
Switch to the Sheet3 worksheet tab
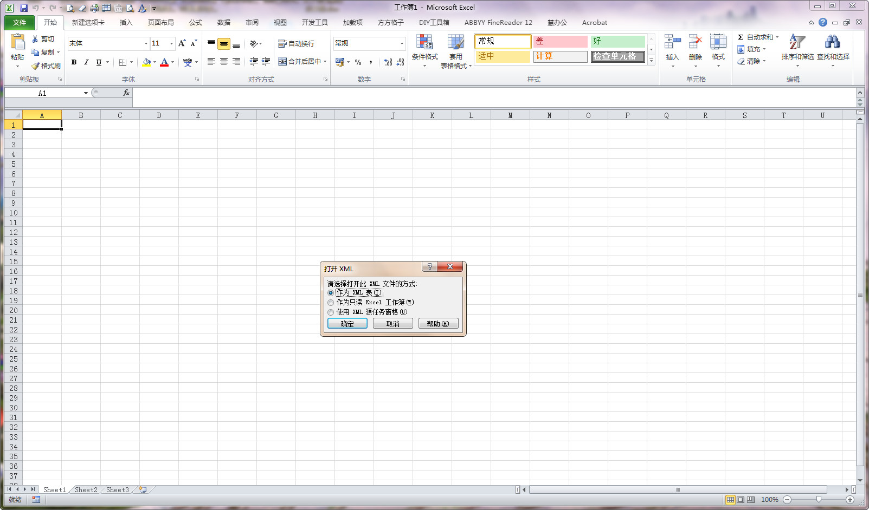pos(118,489)
